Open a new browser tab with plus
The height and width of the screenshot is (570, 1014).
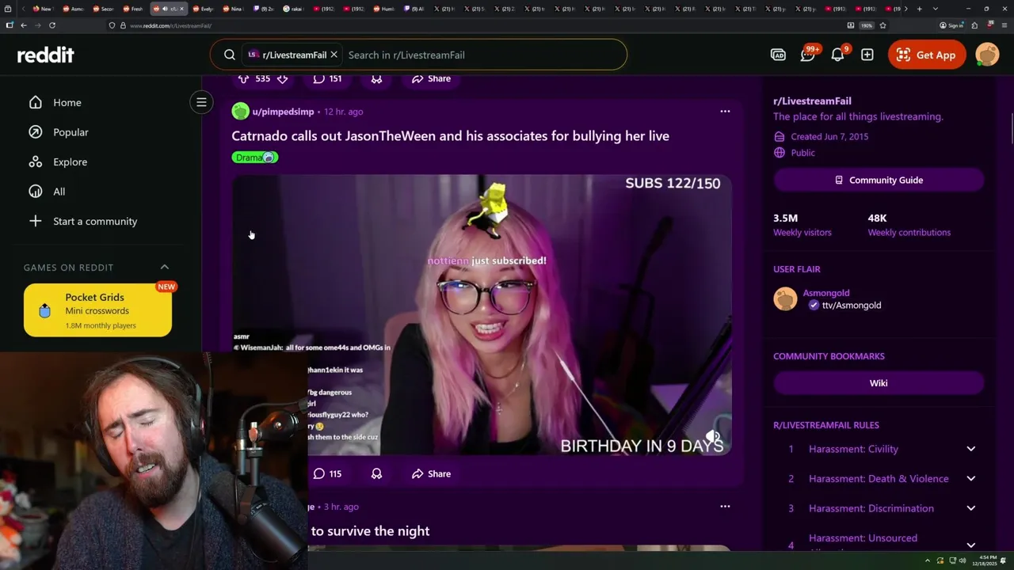tap(920, 9)
